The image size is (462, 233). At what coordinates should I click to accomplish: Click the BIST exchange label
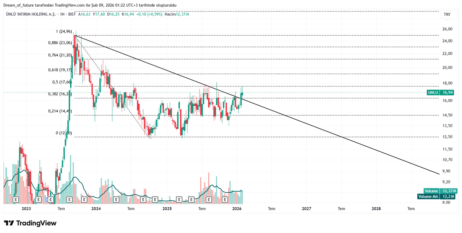click(72, 14)
